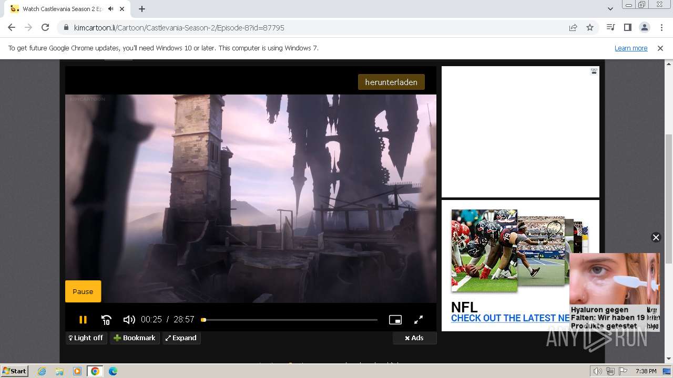Rewind 10 seconds in the video

click(106, 320)
